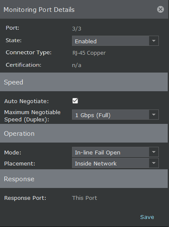Click the Certification value n/a

tap(77, 65)
